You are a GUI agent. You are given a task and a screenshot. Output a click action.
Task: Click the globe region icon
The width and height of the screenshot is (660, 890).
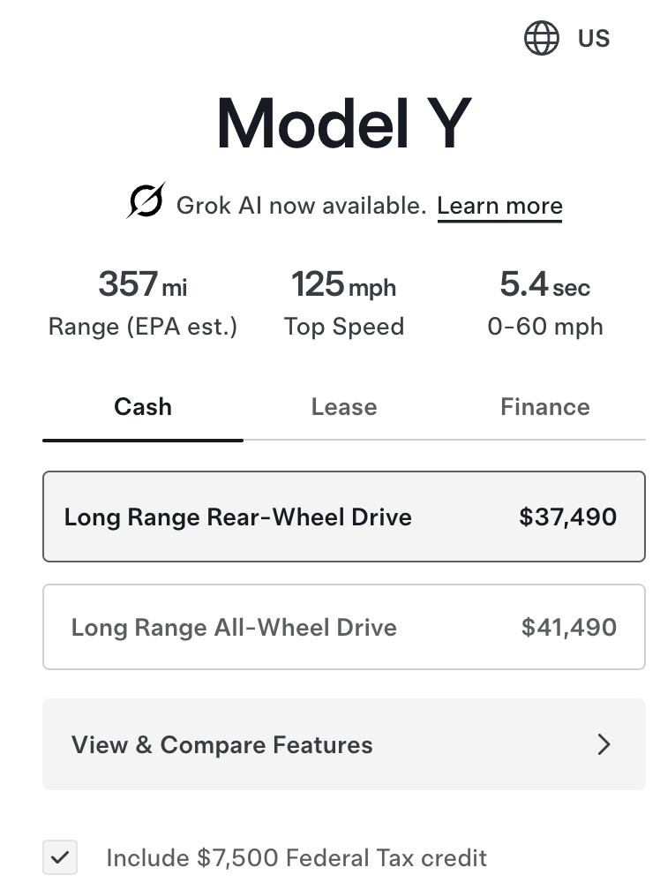pyautogui.click(x=542, y=39)
